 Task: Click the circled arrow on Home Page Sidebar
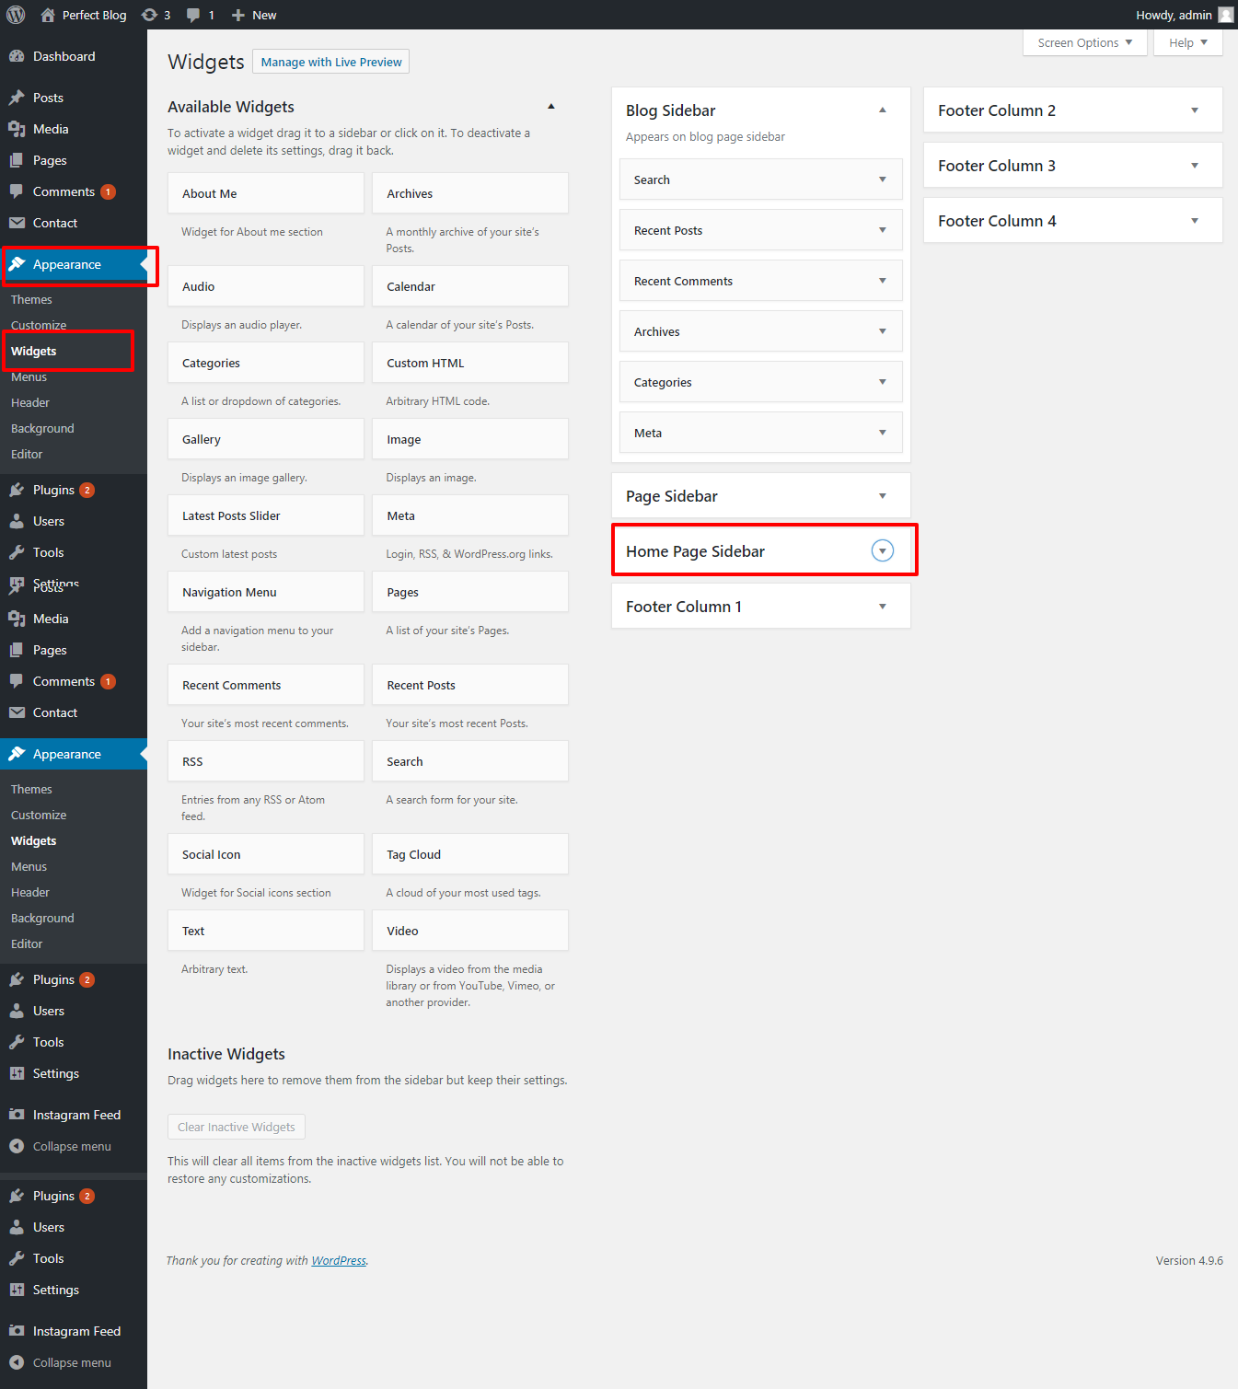point(882,550)
